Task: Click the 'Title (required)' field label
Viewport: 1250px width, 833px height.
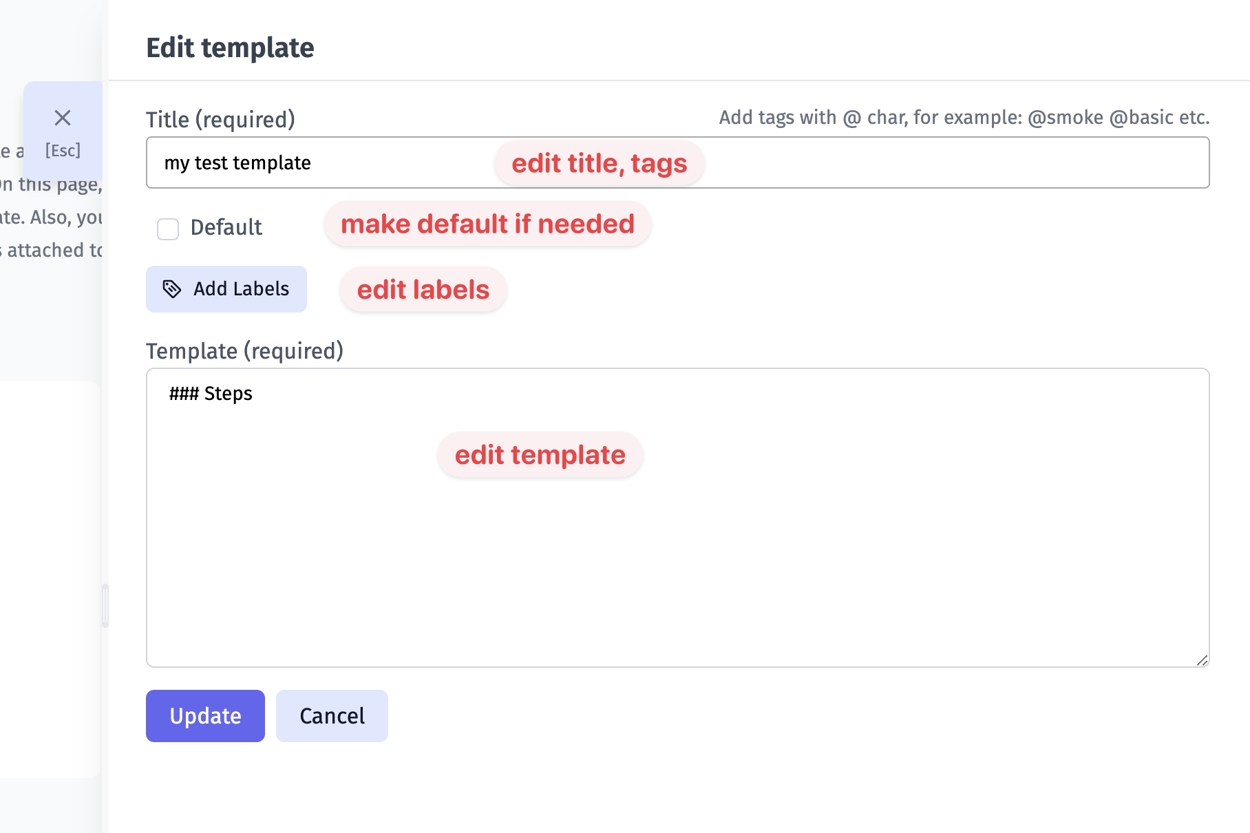Action: [x=220, y=120]
